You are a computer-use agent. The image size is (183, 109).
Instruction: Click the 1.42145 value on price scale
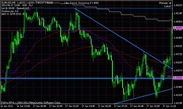pyautogui.click(x=178, y=13)
